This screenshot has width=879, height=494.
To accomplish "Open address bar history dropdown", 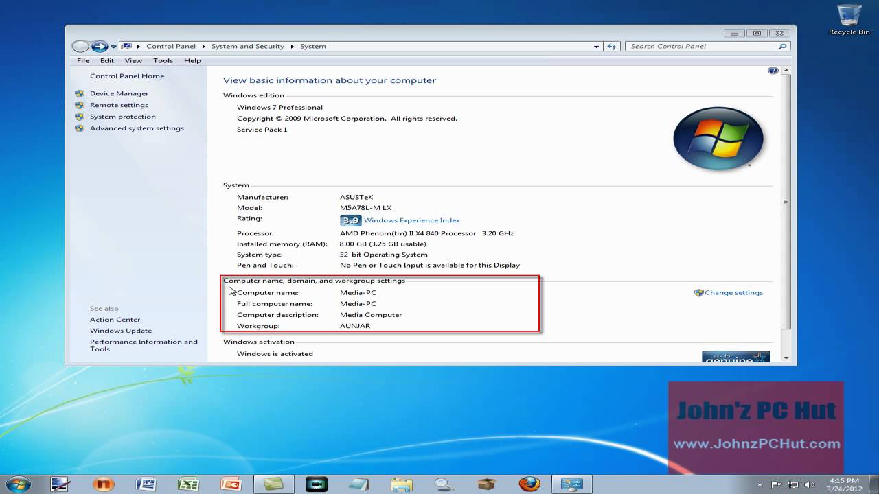I will (596, 47).
